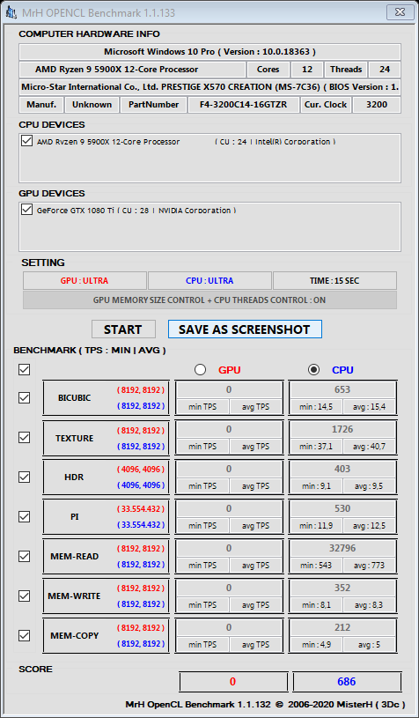Click 'avg : 12,5' in PI row
This screenshot has width=419, height=718.
(369, 526)
